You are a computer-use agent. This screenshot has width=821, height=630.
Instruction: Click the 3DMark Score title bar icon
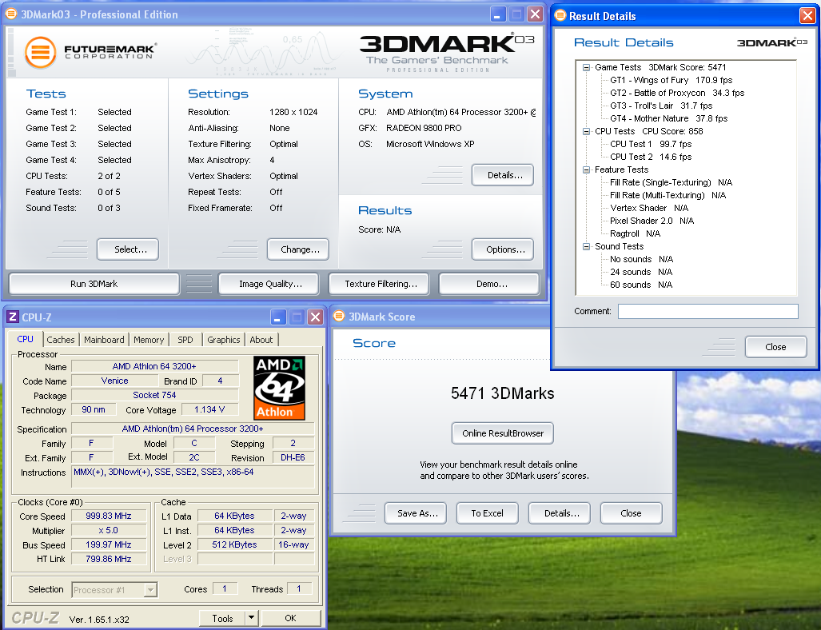tap(339, 316)
